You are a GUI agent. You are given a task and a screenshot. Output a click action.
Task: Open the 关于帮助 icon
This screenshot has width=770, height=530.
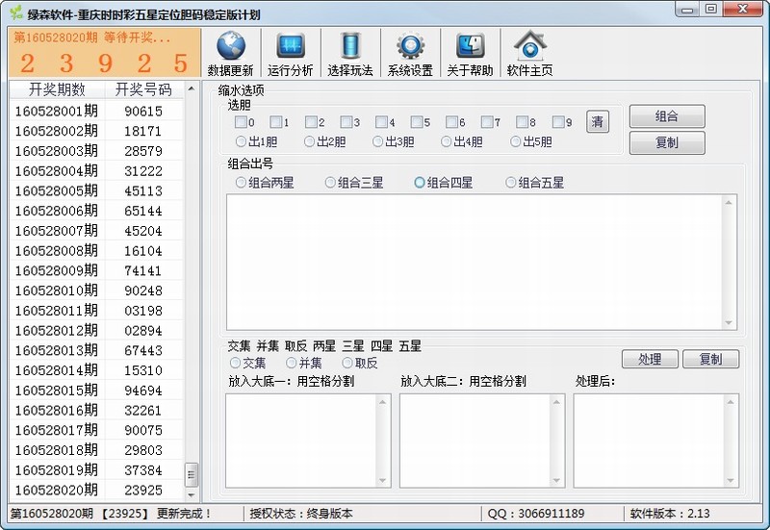tap(470, 46)
